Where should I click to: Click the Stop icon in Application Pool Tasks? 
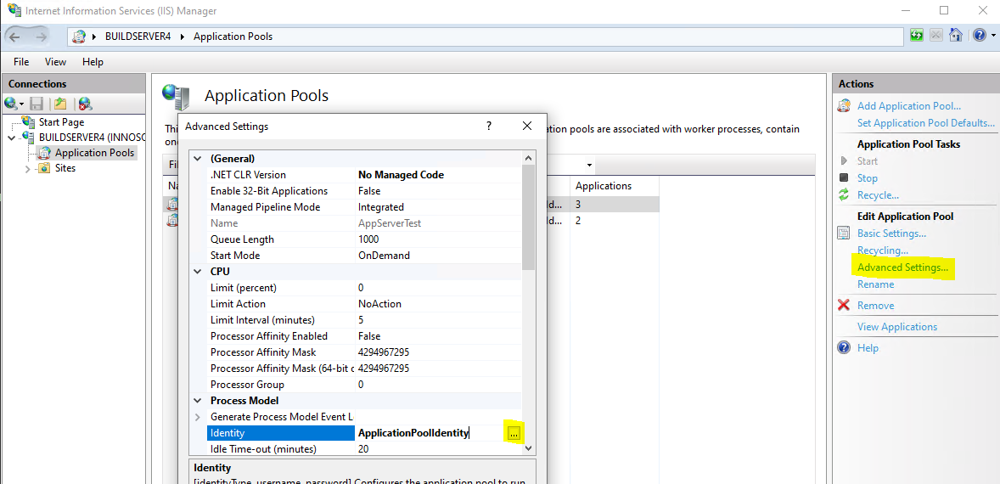[844, 178]
